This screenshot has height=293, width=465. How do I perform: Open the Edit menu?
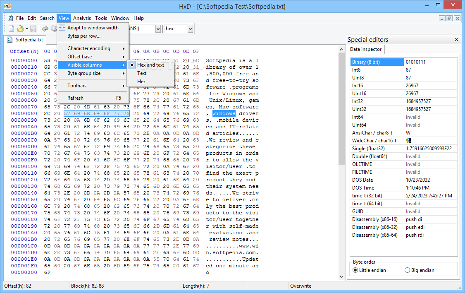pos(32,18)
